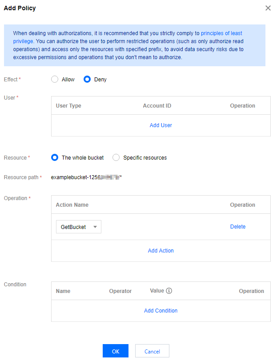Click the Operator column header in Condition
Screen dimensions: 273x361
[x=120, y=291]
